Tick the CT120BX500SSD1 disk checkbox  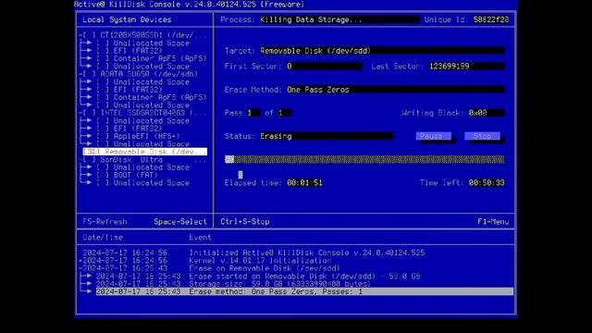[90, 35]
